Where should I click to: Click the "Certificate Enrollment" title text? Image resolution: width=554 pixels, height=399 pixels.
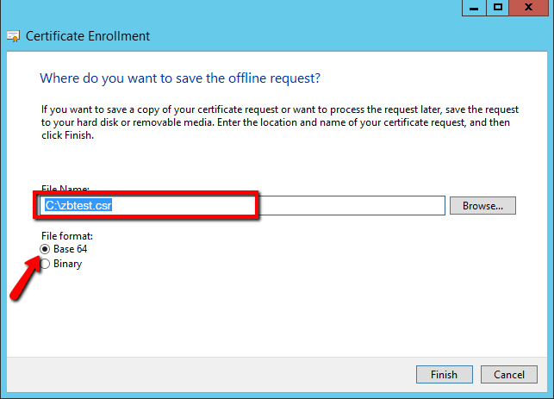88,36
